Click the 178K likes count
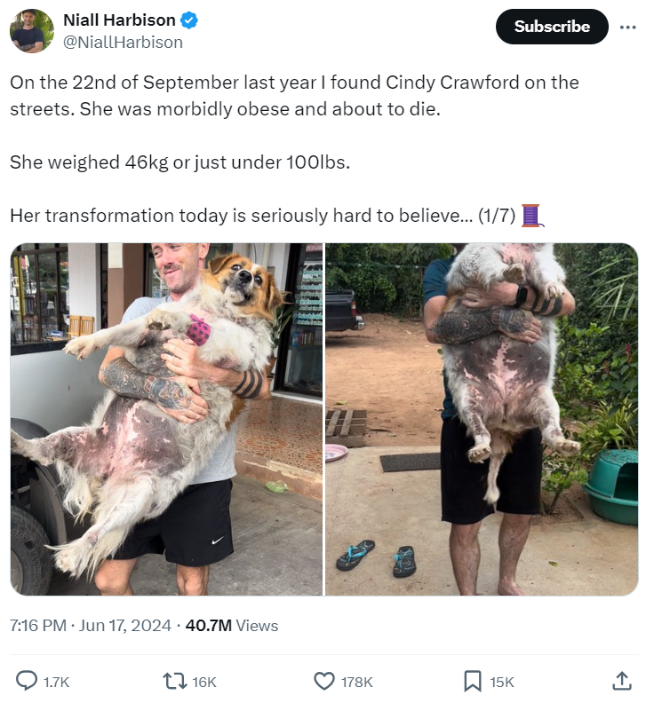The image size is (646, 703). pos(357,682)
